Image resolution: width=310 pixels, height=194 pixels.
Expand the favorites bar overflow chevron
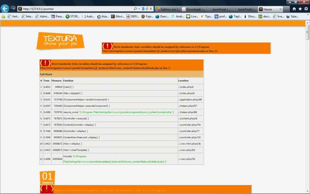click(x=307, y=16)
